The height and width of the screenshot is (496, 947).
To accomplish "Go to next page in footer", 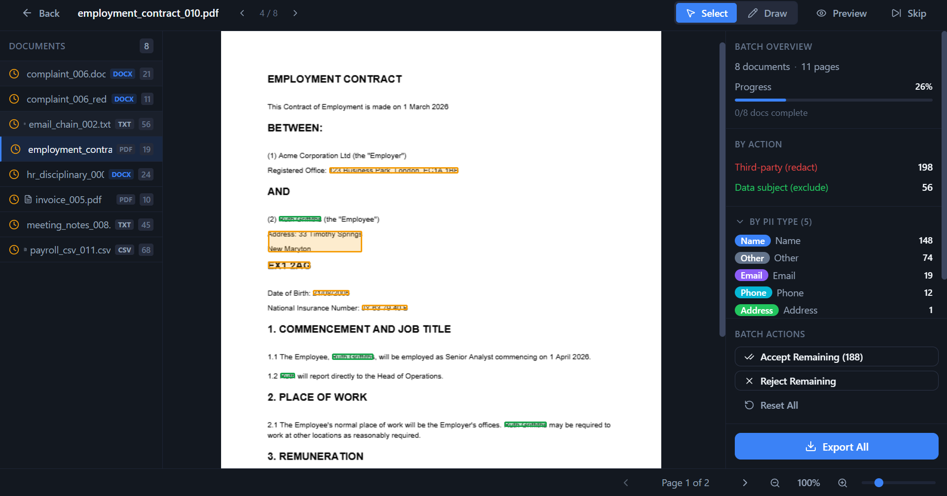I will pos(745,483).
